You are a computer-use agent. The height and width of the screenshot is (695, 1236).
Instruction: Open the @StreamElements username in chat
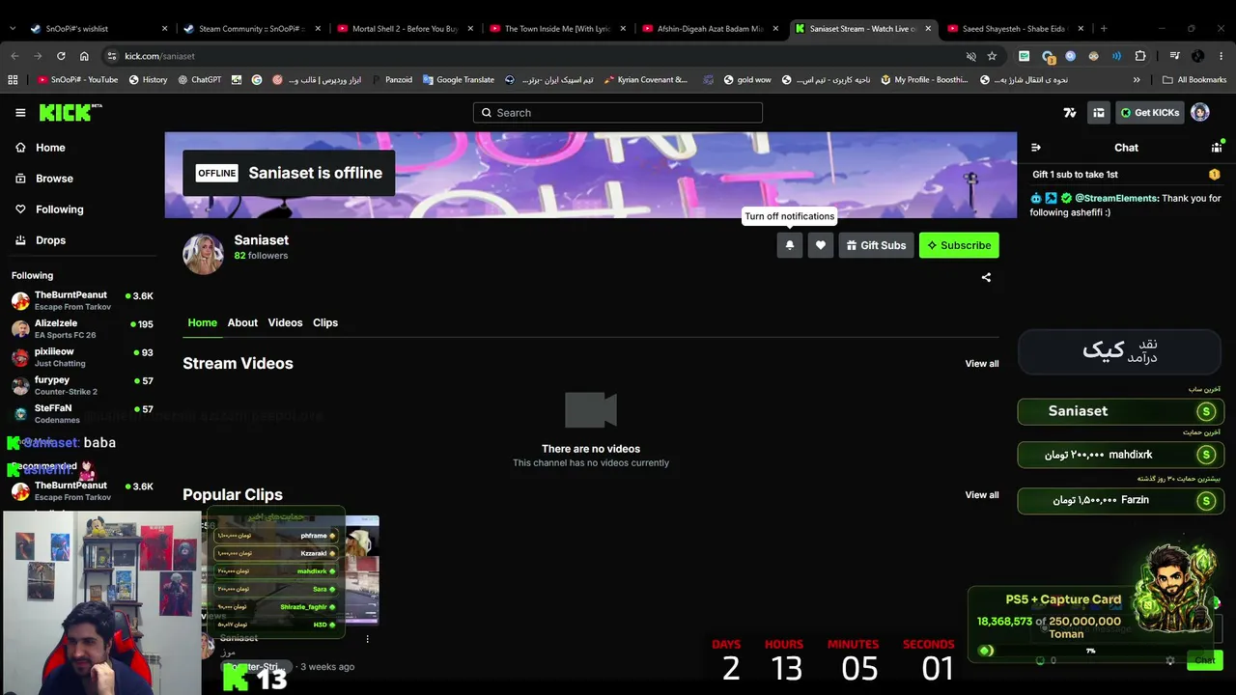1116,198
